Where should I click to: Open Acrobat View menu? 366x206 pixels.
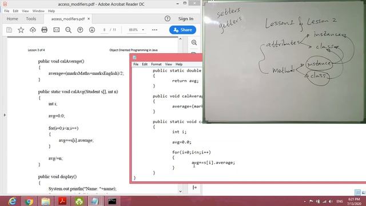pos(25,11)
